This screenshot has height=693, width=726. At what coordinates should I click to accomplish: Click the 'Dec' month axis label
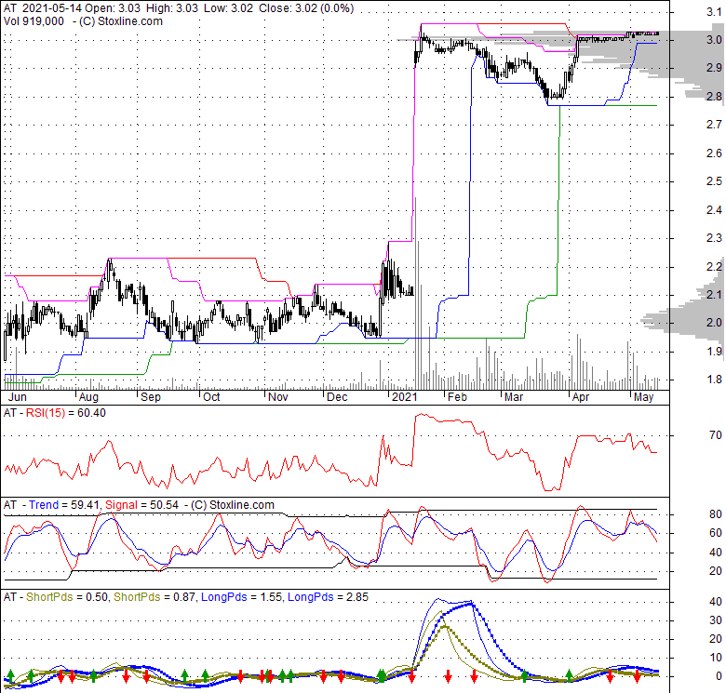point(337,397)
